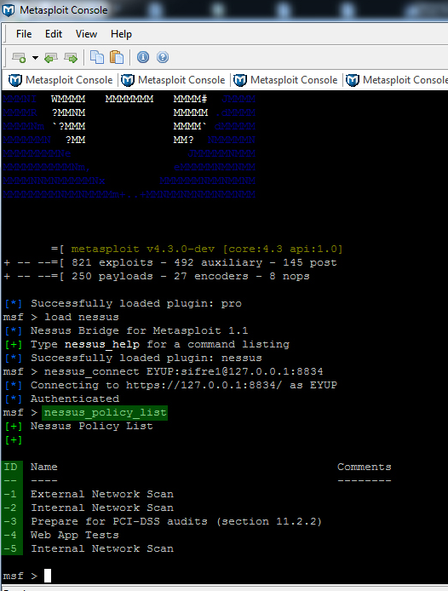Switch to the first Metasploit Console tab

[60, 80]
